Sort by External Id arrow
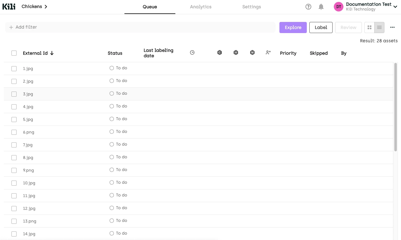This screenshot has width=401, height=240. point(52,53)
